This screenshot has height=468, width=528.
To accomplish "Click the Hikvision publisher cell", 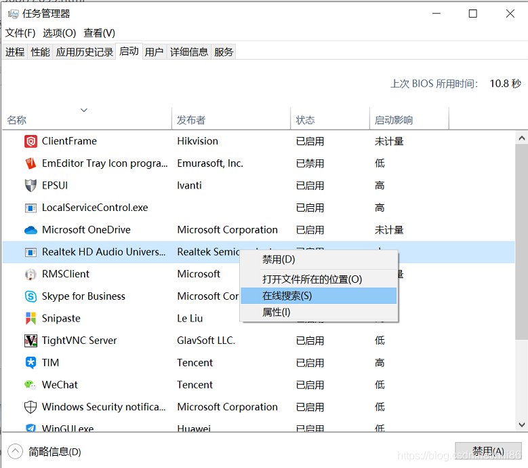I will (198, 141).
